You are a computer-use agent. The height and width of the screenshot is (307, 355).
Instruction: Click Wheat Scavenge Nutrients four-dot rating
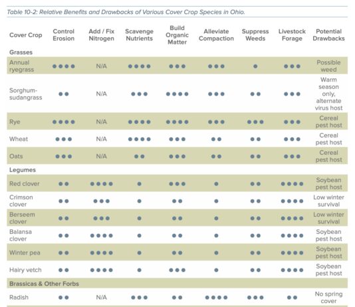(139, 139)
